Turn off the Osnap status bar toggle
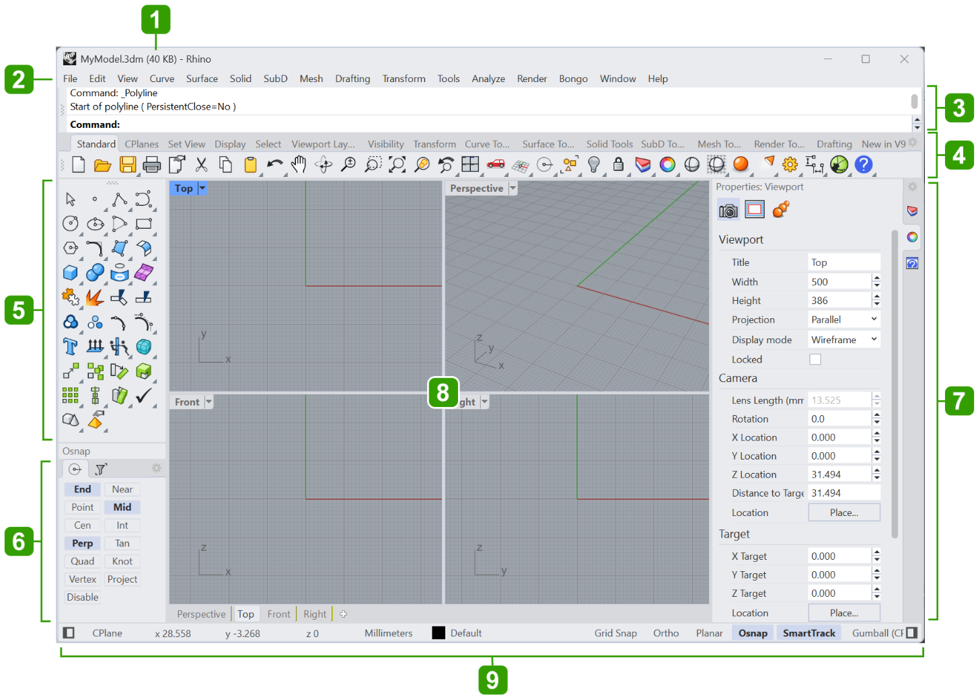The image size is (978, 697). coord(753,633)
